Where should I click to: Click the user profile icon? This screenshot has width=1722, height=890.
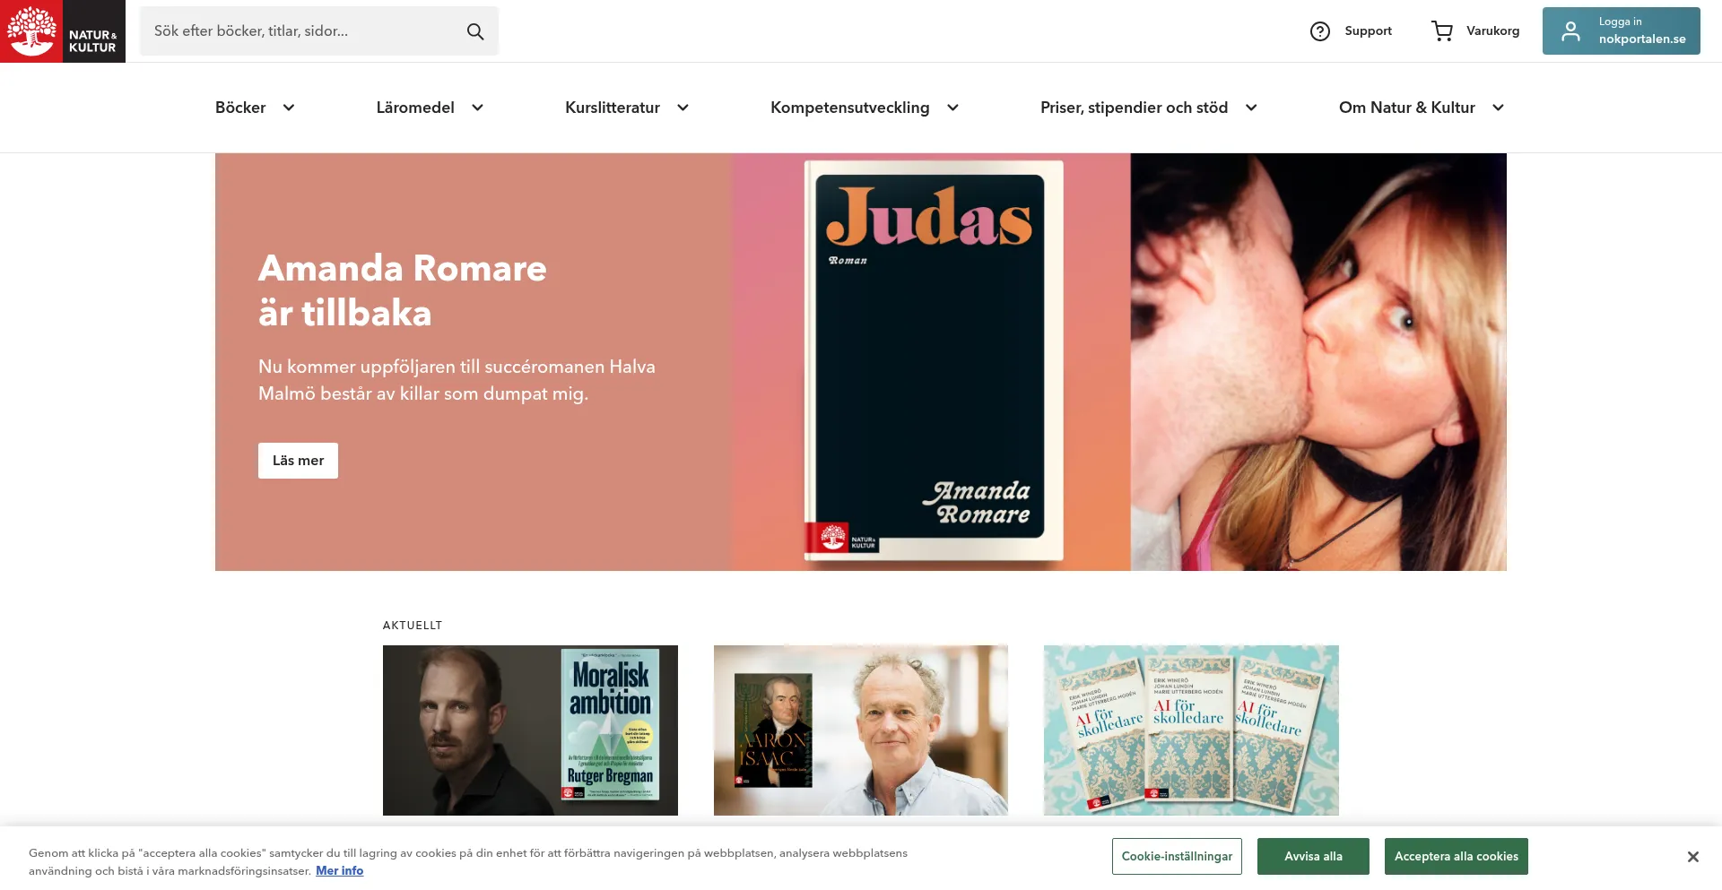click(1570, 31)
